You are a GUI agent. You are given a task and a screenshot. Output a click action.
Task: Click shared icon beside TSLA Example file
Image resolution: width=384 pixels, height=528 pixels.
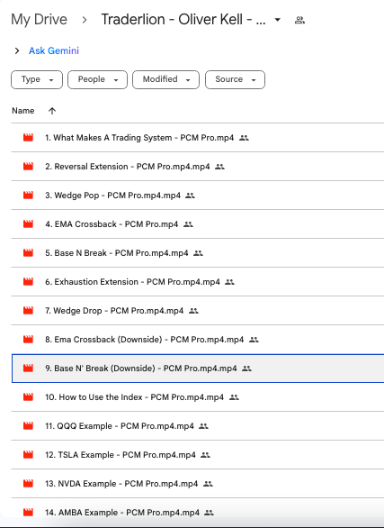click(x=205, y=455)
